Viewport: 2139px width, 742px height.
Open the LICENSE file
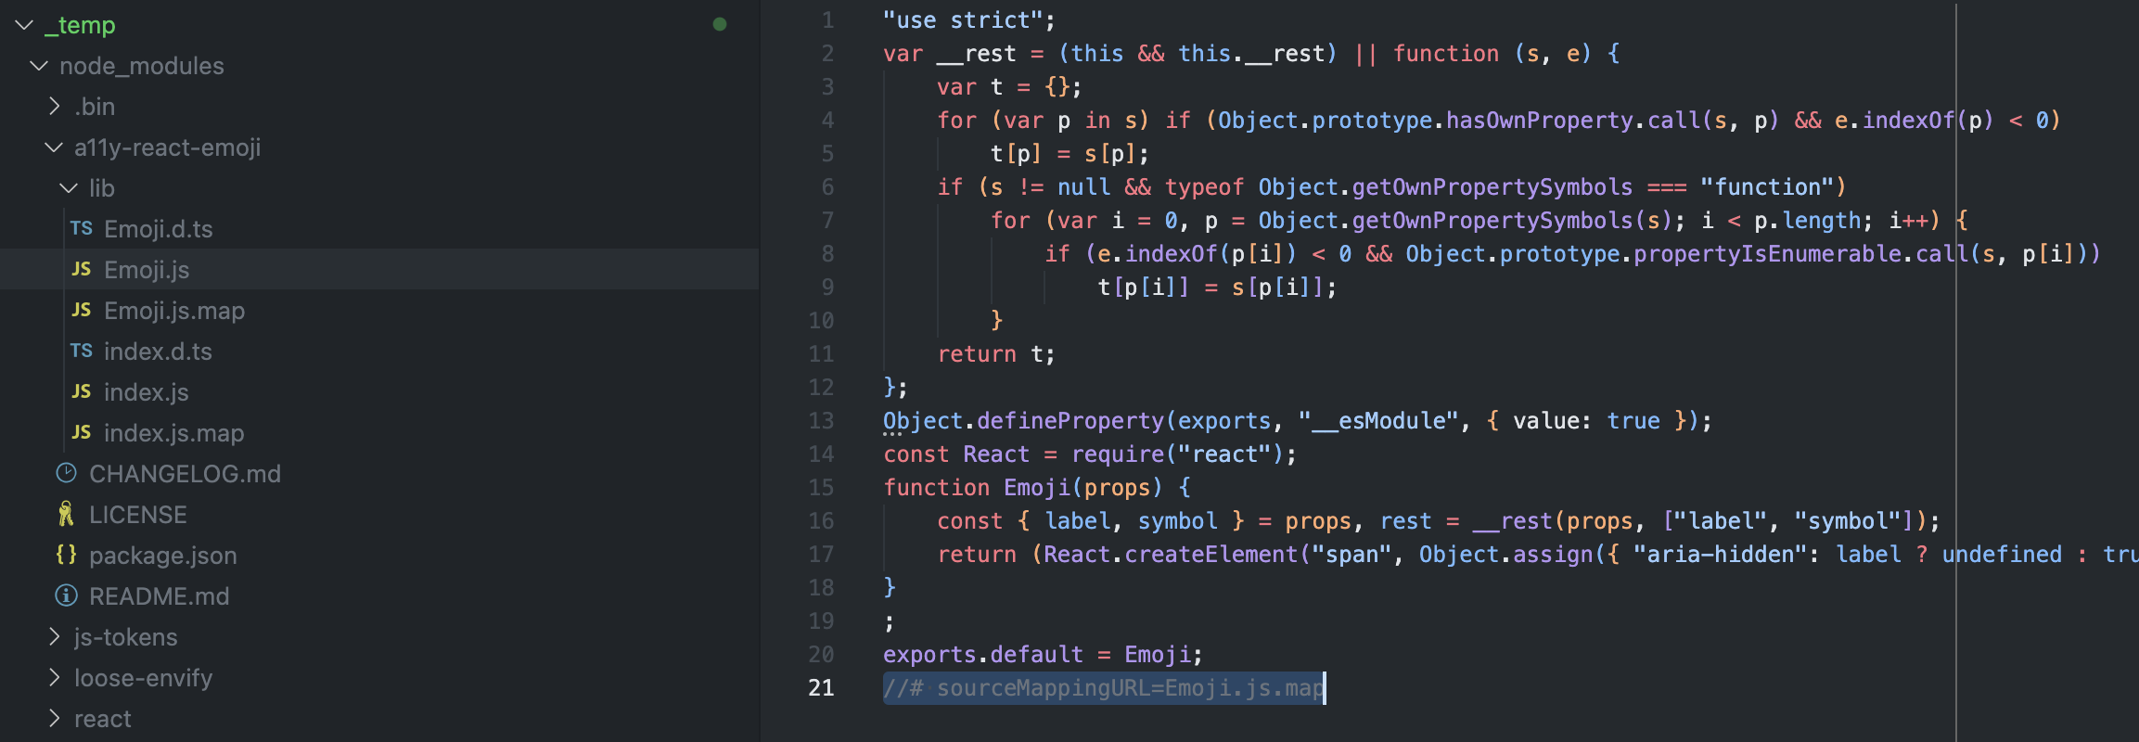coord(138,515)
